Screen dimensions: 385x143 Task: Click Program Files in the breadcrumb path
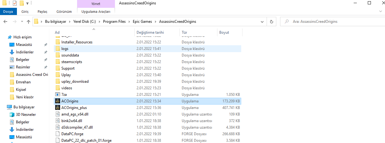[114, 22]
